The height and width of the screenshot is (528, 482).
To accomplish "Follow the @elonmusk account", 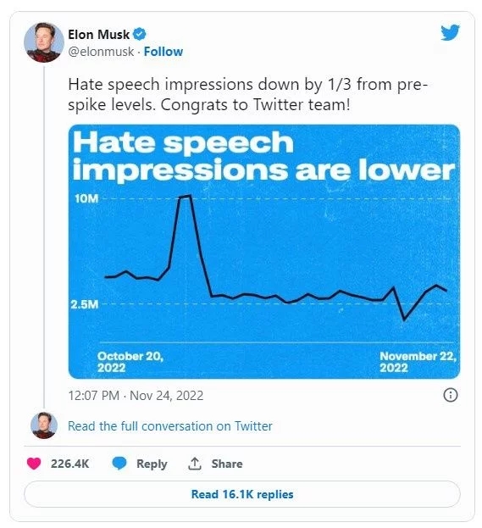I will pos(163,52).
